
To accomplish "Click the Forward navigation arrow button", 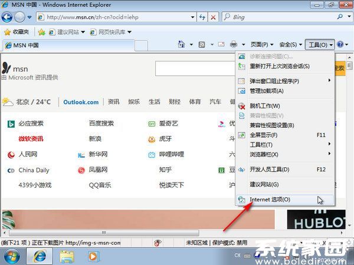I will [19, 17].
